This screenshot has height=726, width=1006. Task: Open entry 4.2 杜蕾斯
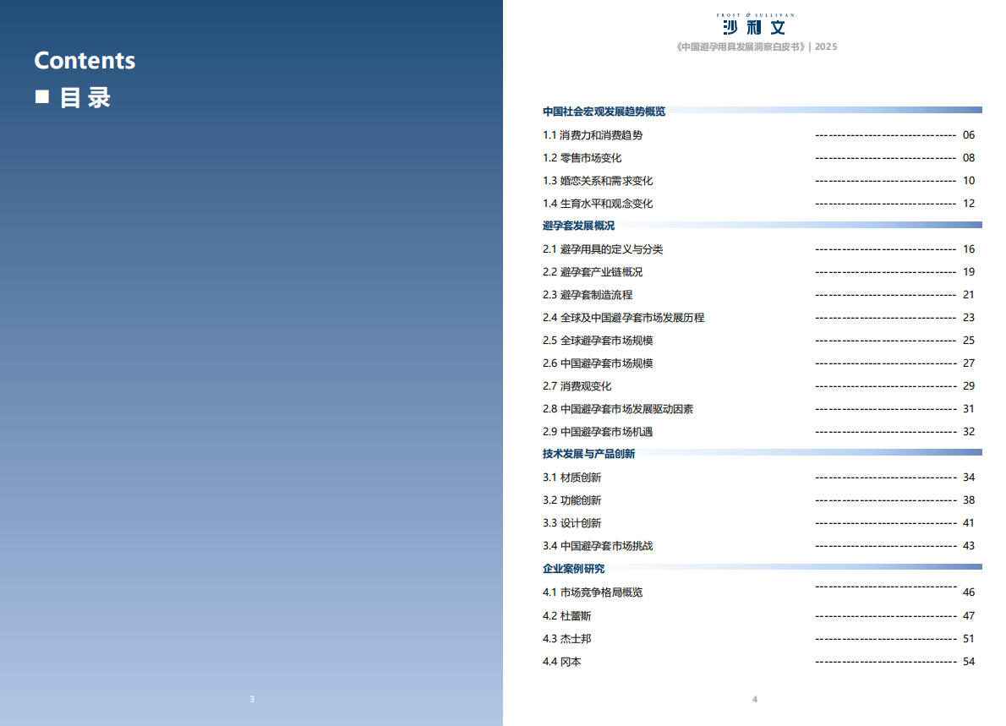[x=569, y=615]
